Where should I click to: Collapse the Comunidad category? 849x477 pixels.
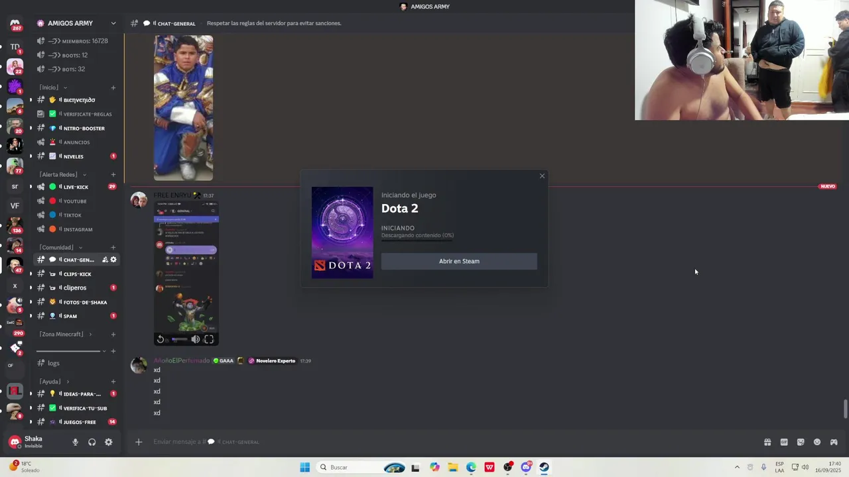click(x=60, y=248)
